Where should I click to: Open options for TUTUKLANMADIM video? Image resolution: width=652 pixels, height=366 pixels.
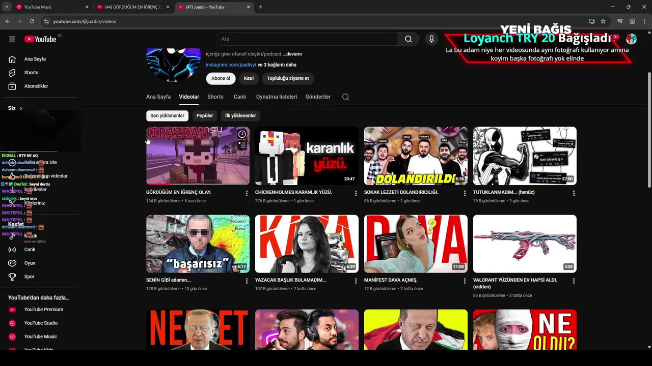click(x=574, y=193)
